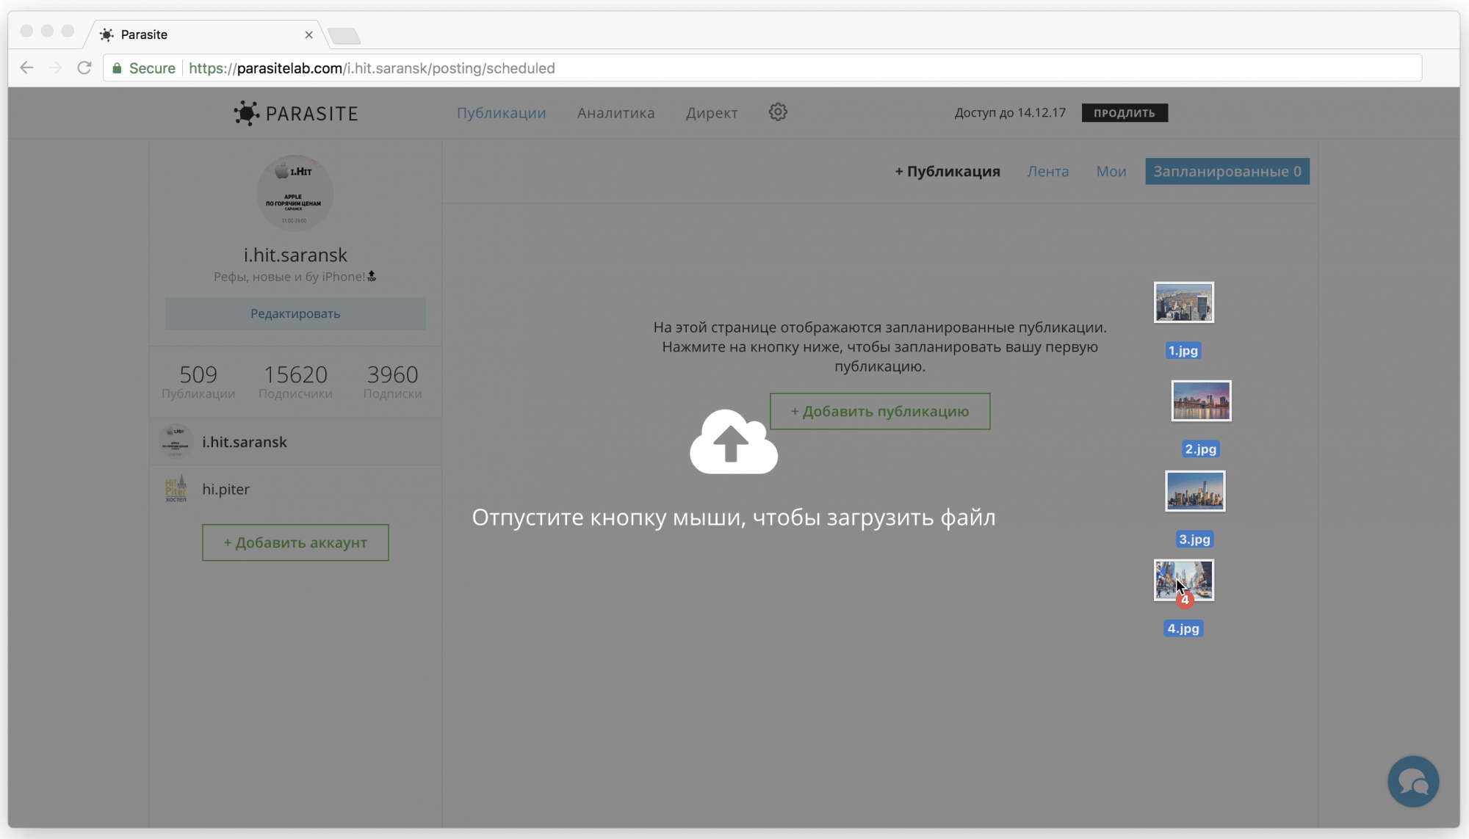Click + Добавить аккаунт button

pyautogui.click(x=295, y=543)
